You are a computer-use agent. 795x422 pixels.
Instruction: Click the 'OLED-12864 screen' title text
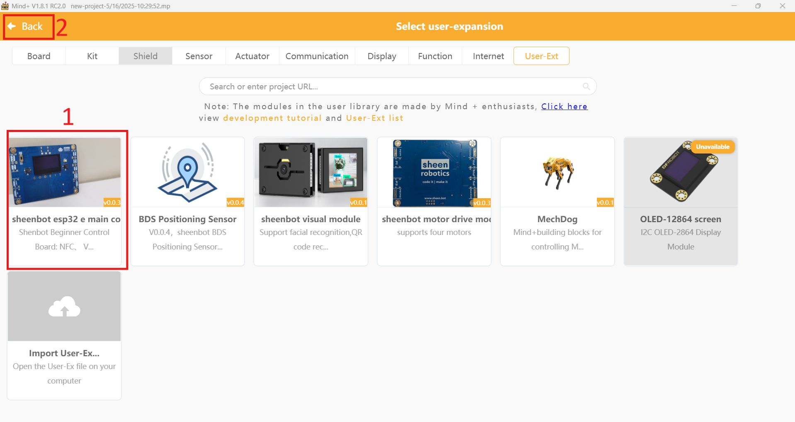click(x=681, y=219)
